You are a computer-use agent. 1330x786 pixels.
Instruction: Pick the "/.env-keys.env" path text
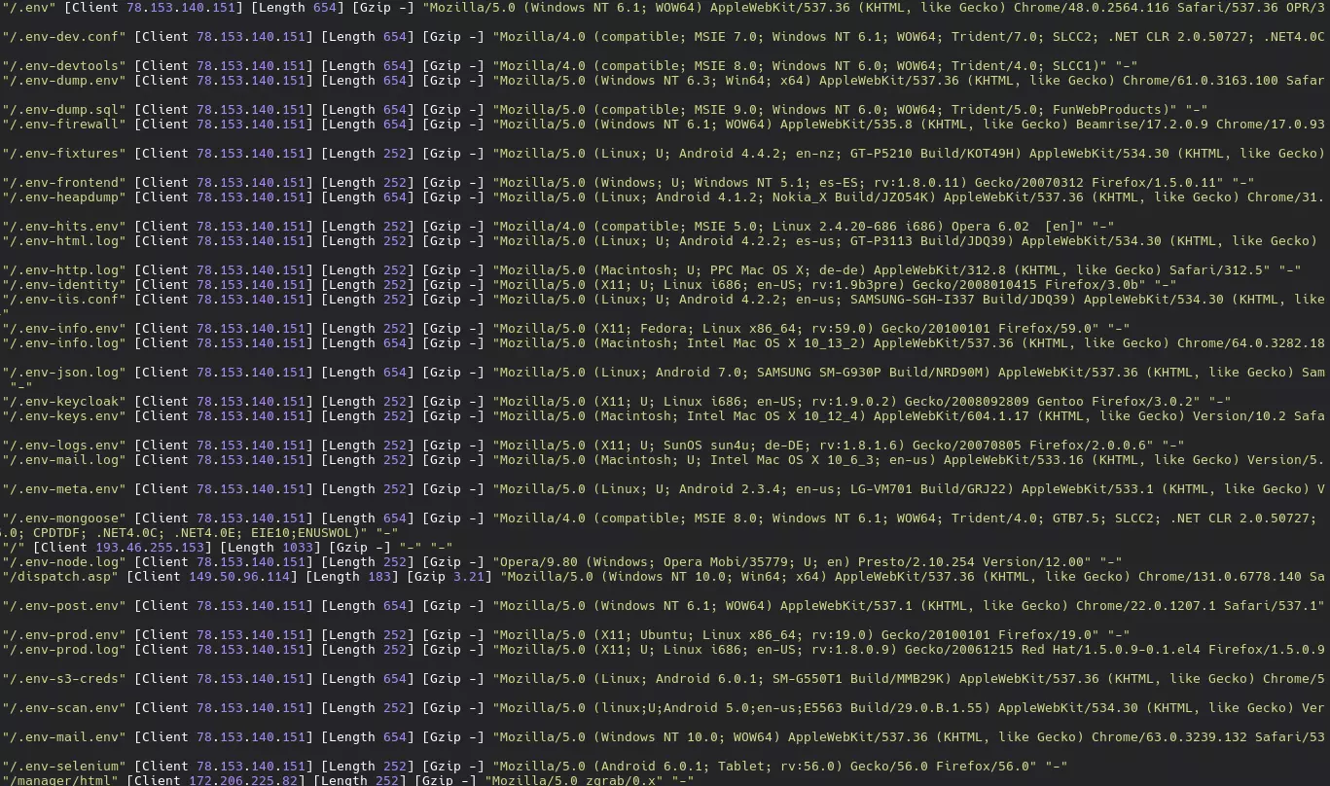[63, 416]
